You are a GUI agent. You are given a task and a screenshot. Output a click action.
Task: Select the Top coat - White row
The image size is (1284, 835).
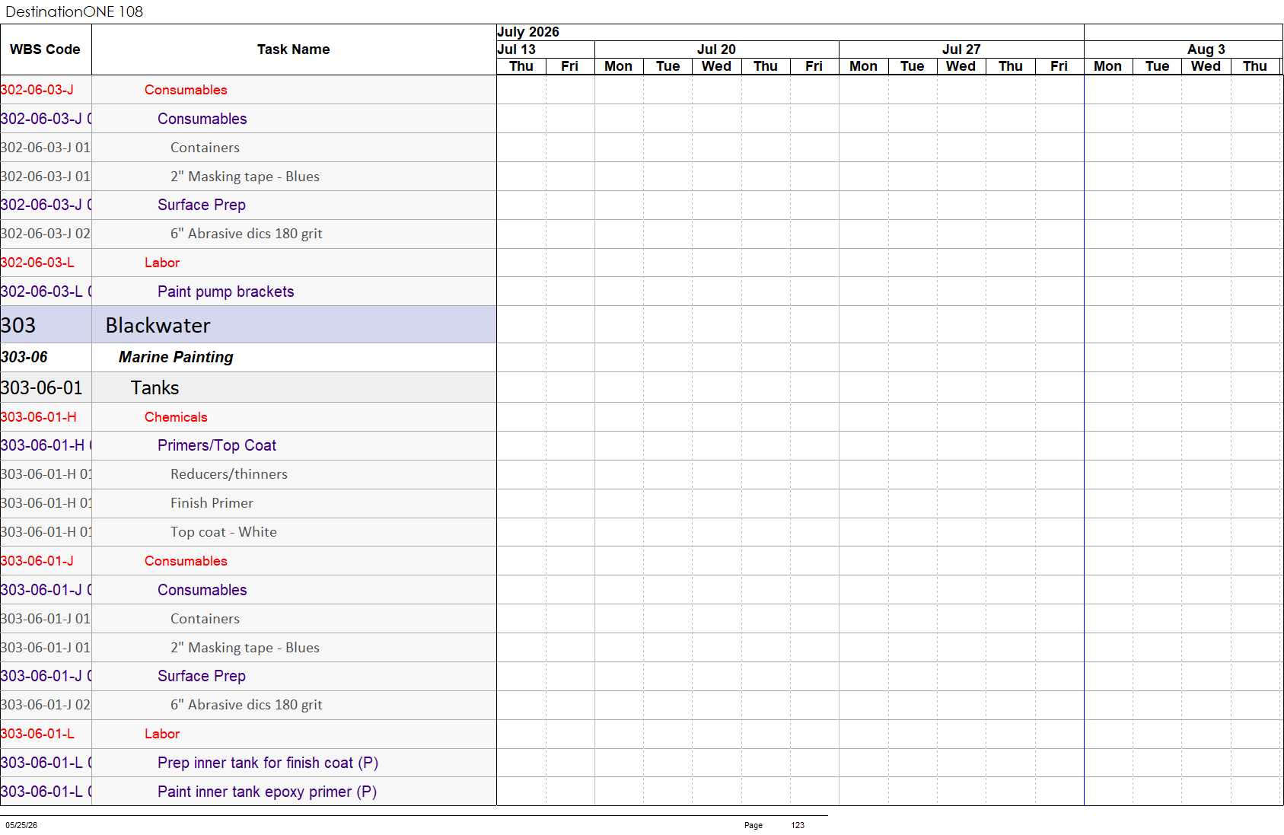tap(248, 532)
